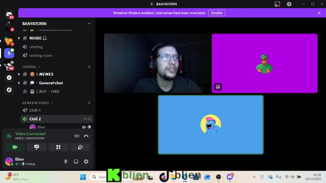Mute the microphone
This screenshot has width=326, height=183.
coord(66,161)
